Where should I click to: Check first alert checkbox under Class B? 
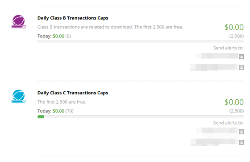pos(242,57)
